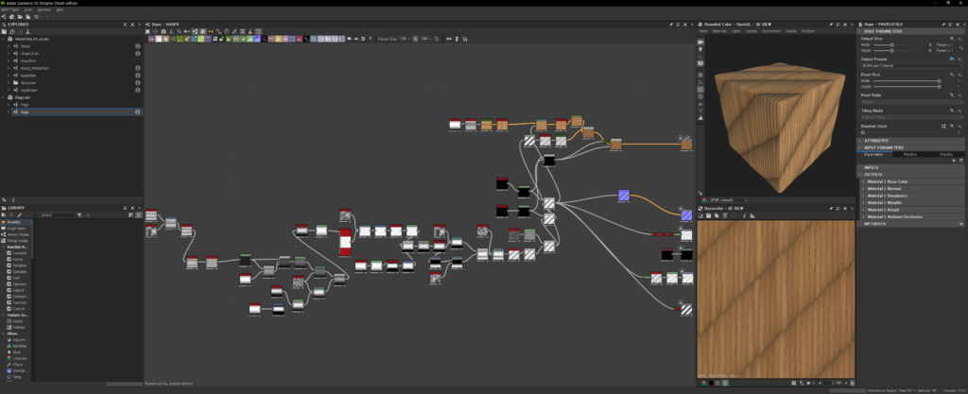The width and height of the screenshot is (968, 394).
Task: Open the Window menu
Action: [x=43, y=9]
